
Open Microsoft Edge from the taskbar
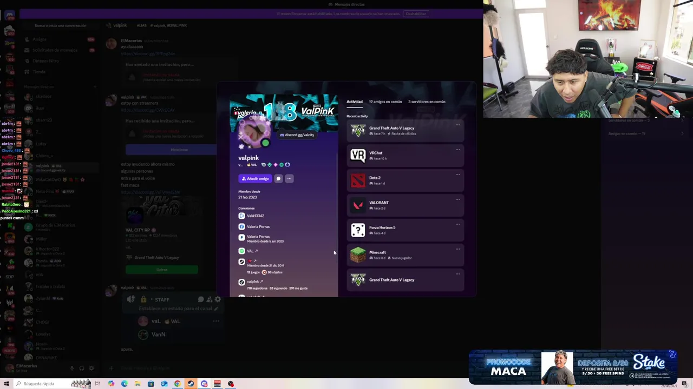point(124,384)
